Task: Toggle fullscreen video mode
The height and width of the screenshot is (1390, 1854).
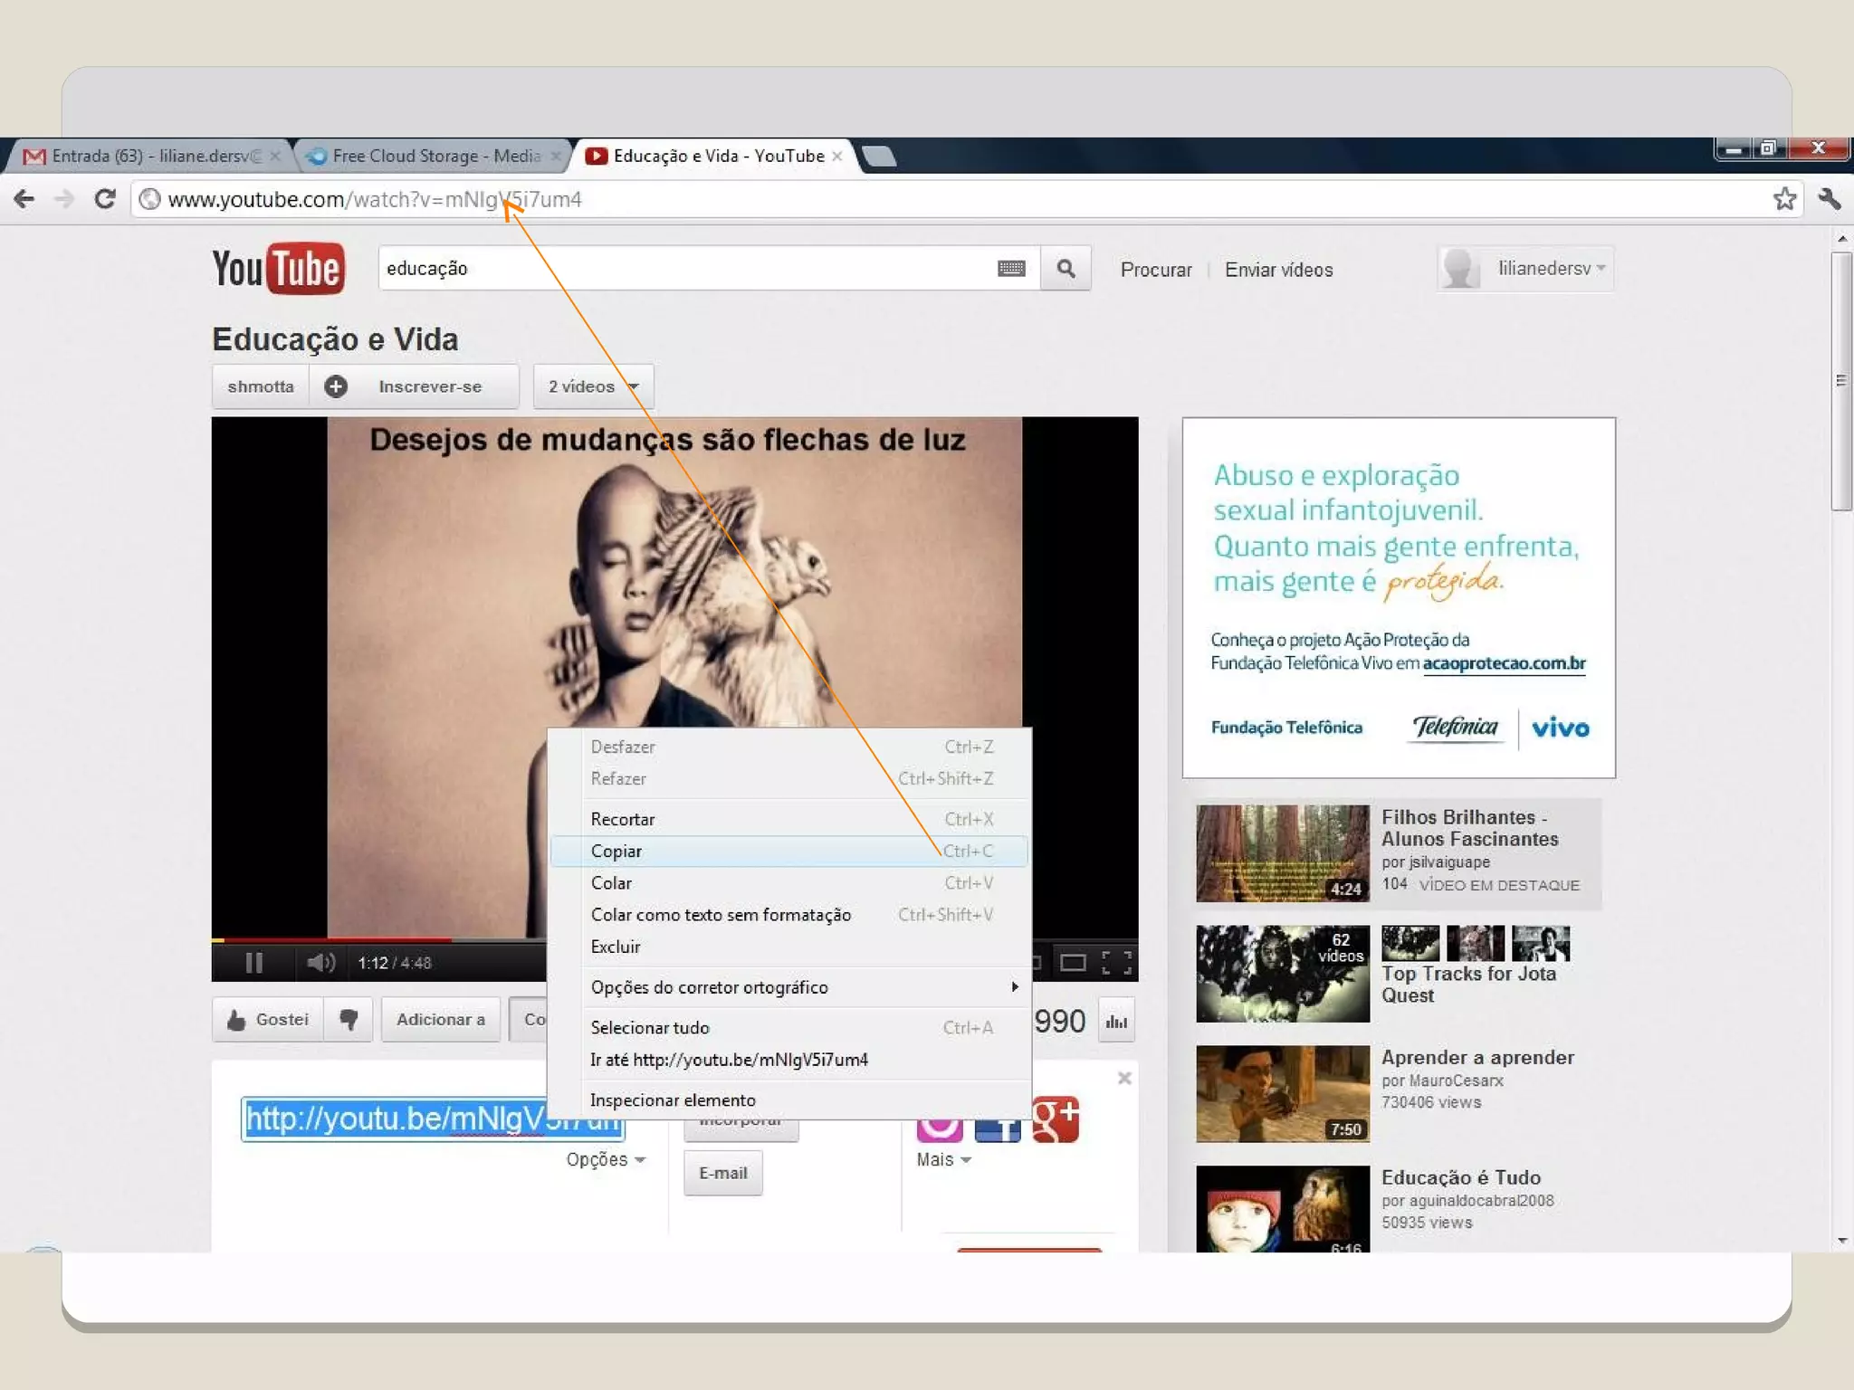Action: point(1116,963)
